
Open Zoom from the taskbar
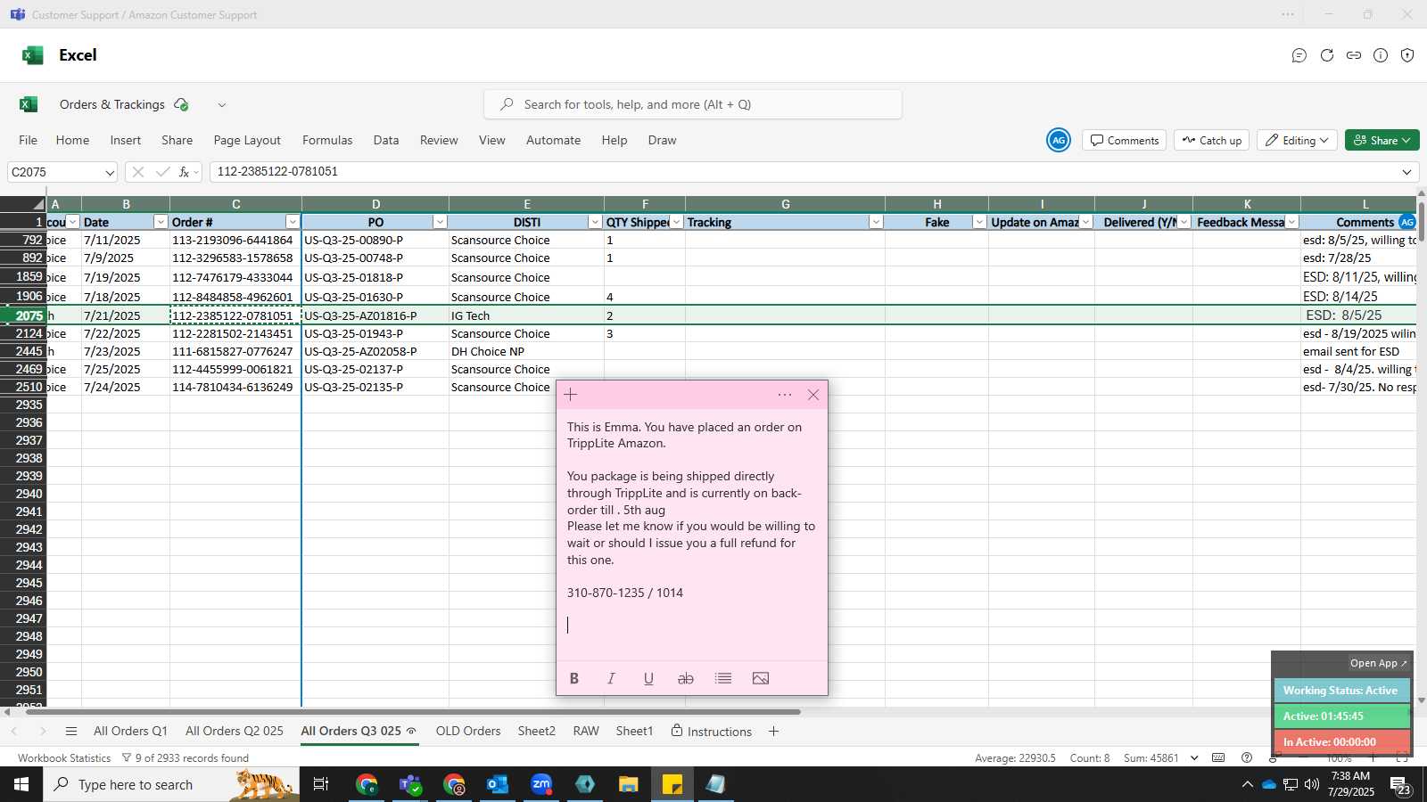tap(541, 784)
